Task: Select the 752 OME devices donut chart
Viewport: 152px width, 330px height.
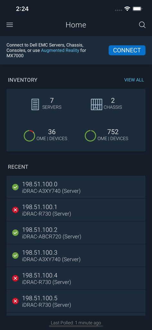Action: [91, 136]
